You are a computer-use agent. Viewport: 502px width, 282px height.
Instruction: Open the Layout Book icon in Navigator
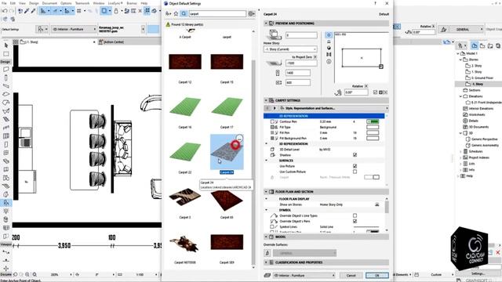[490, 46]
